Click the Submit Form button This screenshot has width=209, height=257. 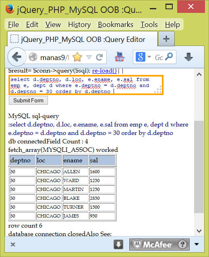coord(28,100)
